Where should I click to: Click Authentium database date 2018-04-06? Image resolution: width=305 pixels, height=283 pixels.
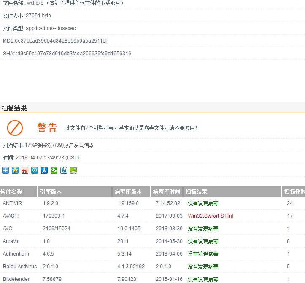pyautogui.click(x=169, y=254)
